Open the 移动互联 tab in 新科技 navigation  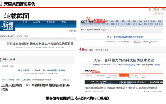(51, 22)
